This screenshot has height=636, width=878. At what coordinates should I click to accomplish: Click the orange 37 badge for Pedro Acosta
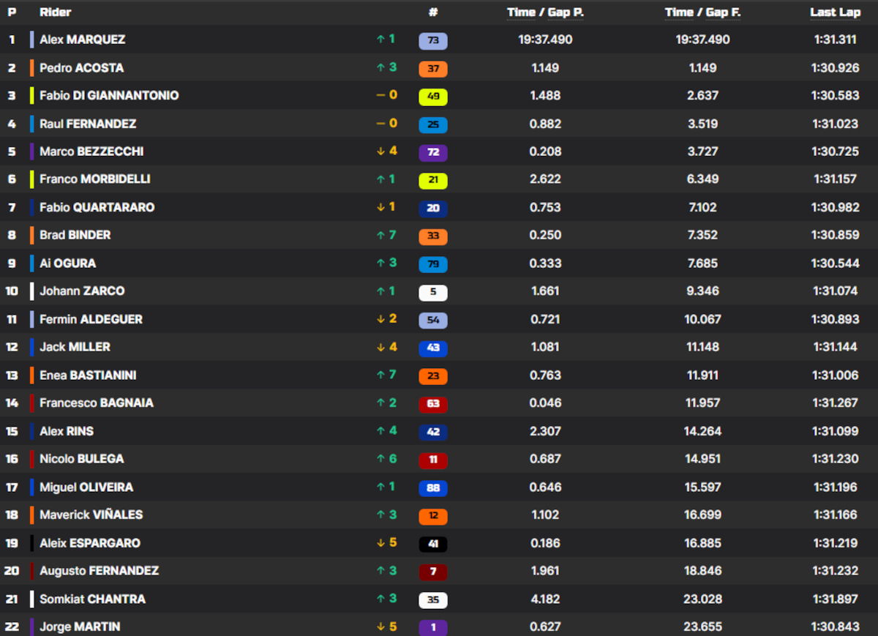coord(432,69)
